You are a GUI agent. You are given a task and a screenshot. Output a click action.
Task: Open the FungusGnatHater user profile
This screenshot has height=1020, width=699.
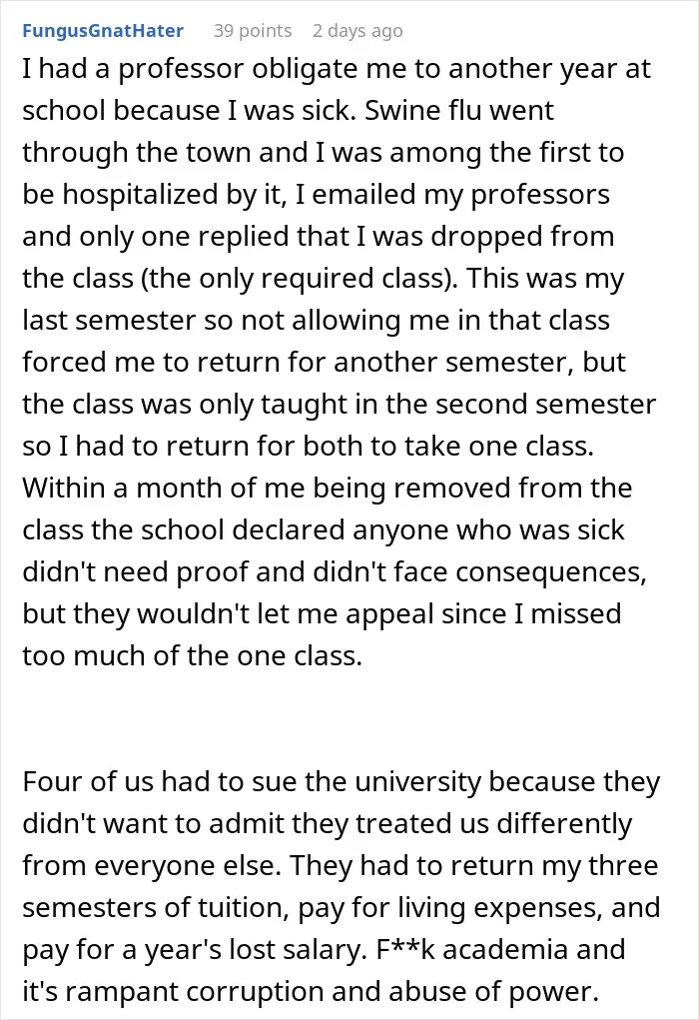click(x=103, y=31)
